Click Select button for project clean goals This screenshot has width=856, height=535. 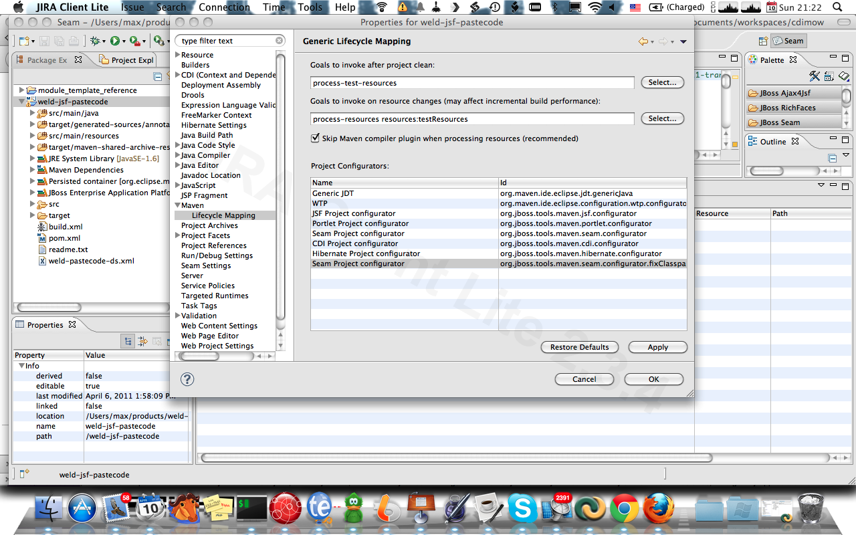click(662, 82)
